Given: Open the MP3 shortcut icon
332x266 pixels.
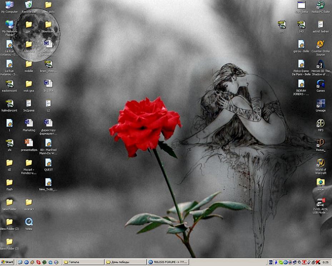Looking at the screenshot, I should pos(320,123).
